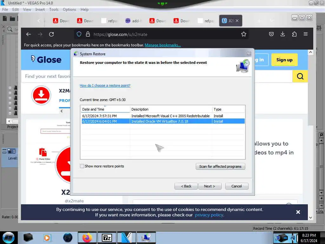Open VEGAS Pro taskbar icon
Image resolution: width=325 pixels, height=244 pixels.
point(127,238)
